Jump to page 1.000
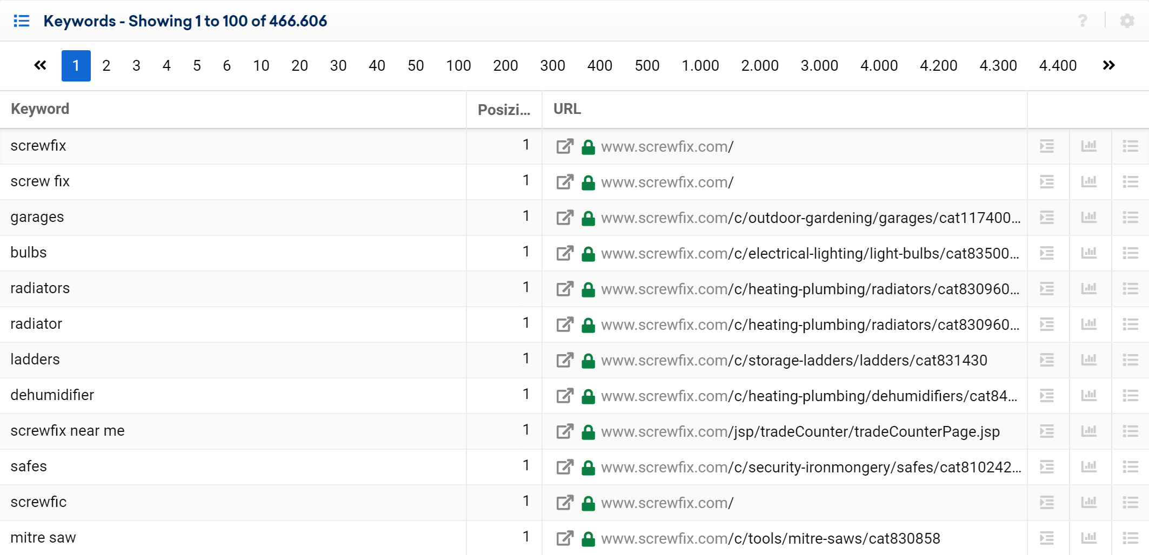Screen dimensions: 1149x555 700,66
